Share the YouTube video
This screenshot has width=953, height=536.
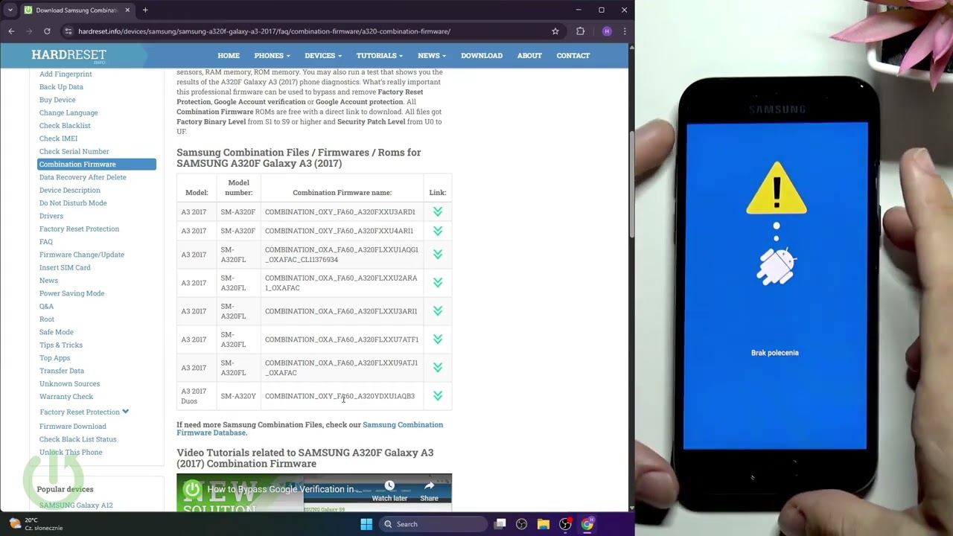click(x=429, y=491)
